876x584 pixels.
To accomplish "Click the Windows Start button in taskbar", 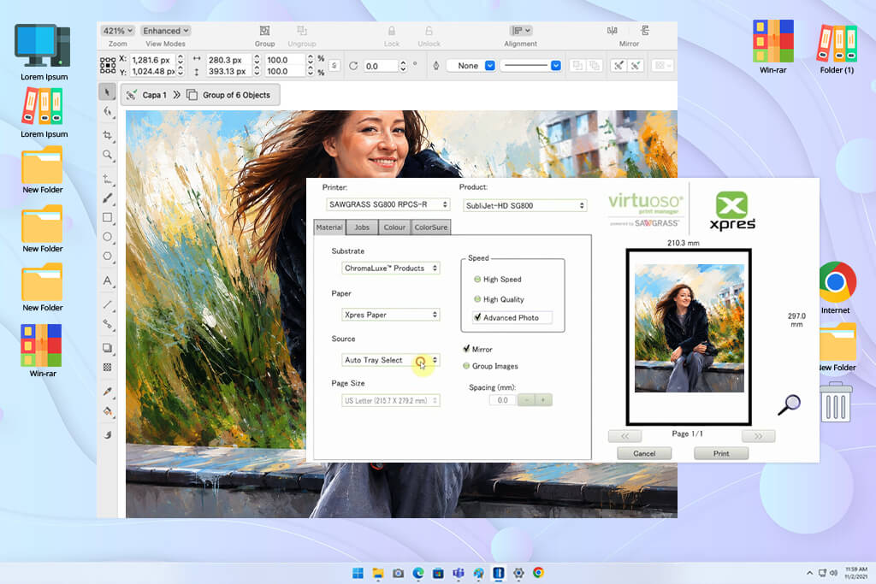I will point(358,573).
